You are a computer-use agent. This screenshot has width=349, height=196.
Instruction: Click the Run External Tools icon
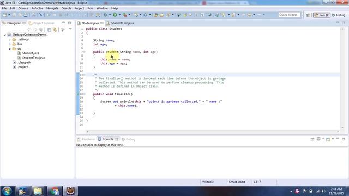point(125,15)
